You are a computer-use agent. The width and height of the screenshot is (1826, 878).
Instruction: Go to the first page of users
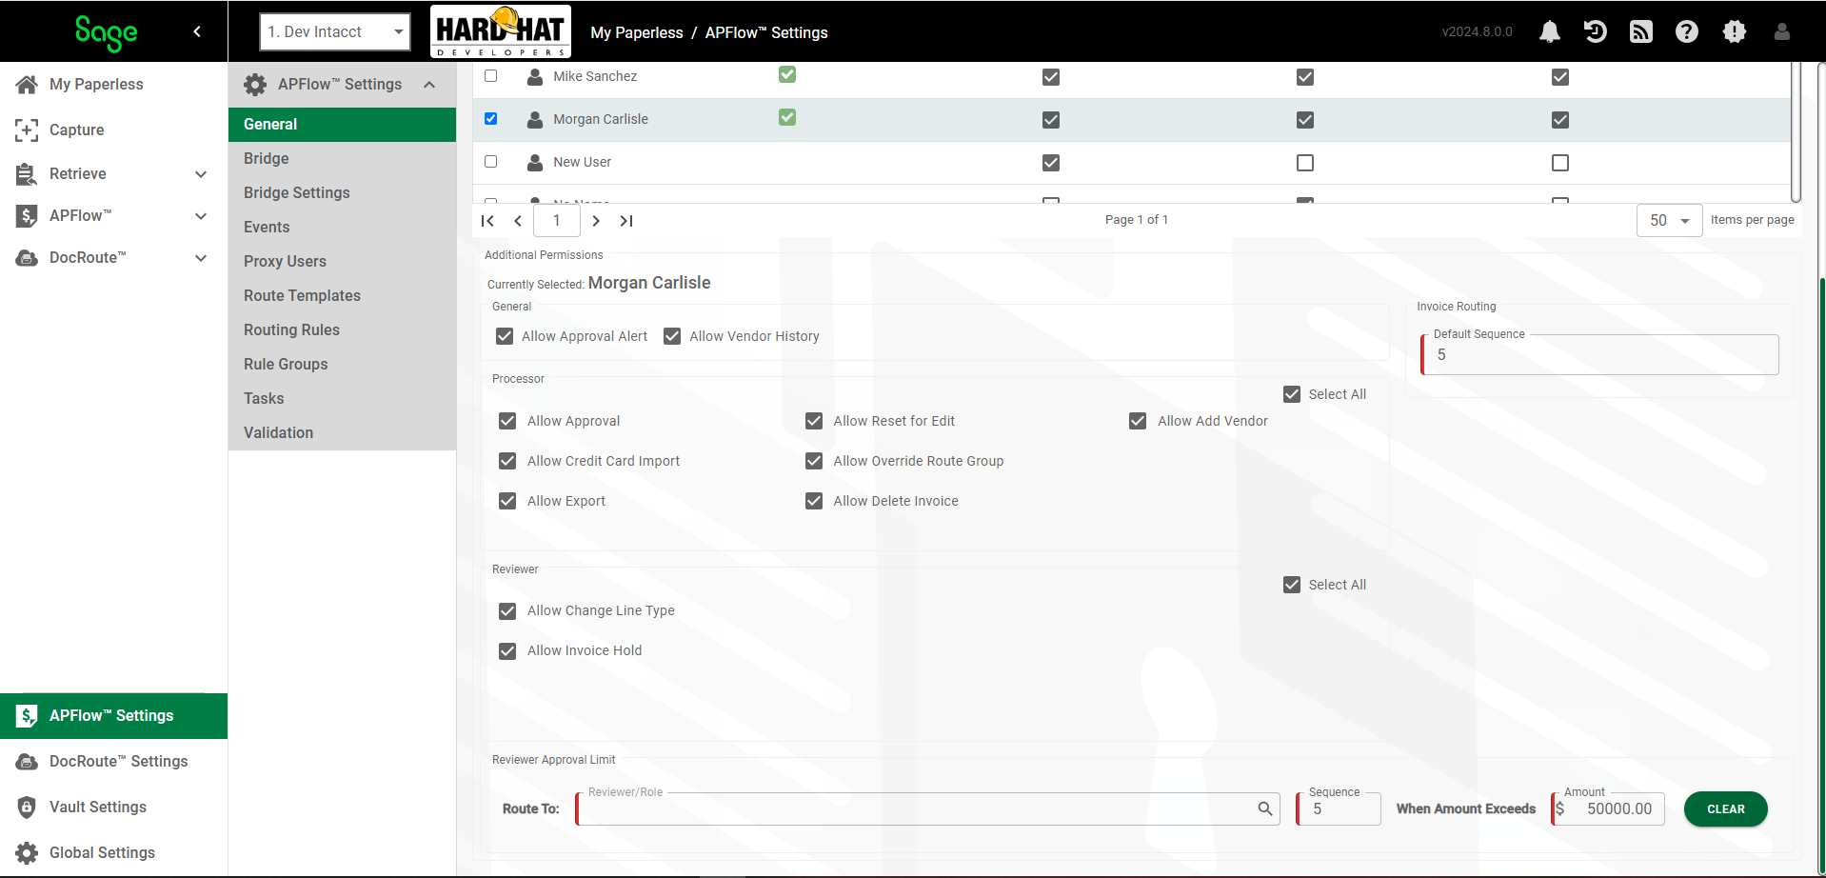click(x=487, y=220)
